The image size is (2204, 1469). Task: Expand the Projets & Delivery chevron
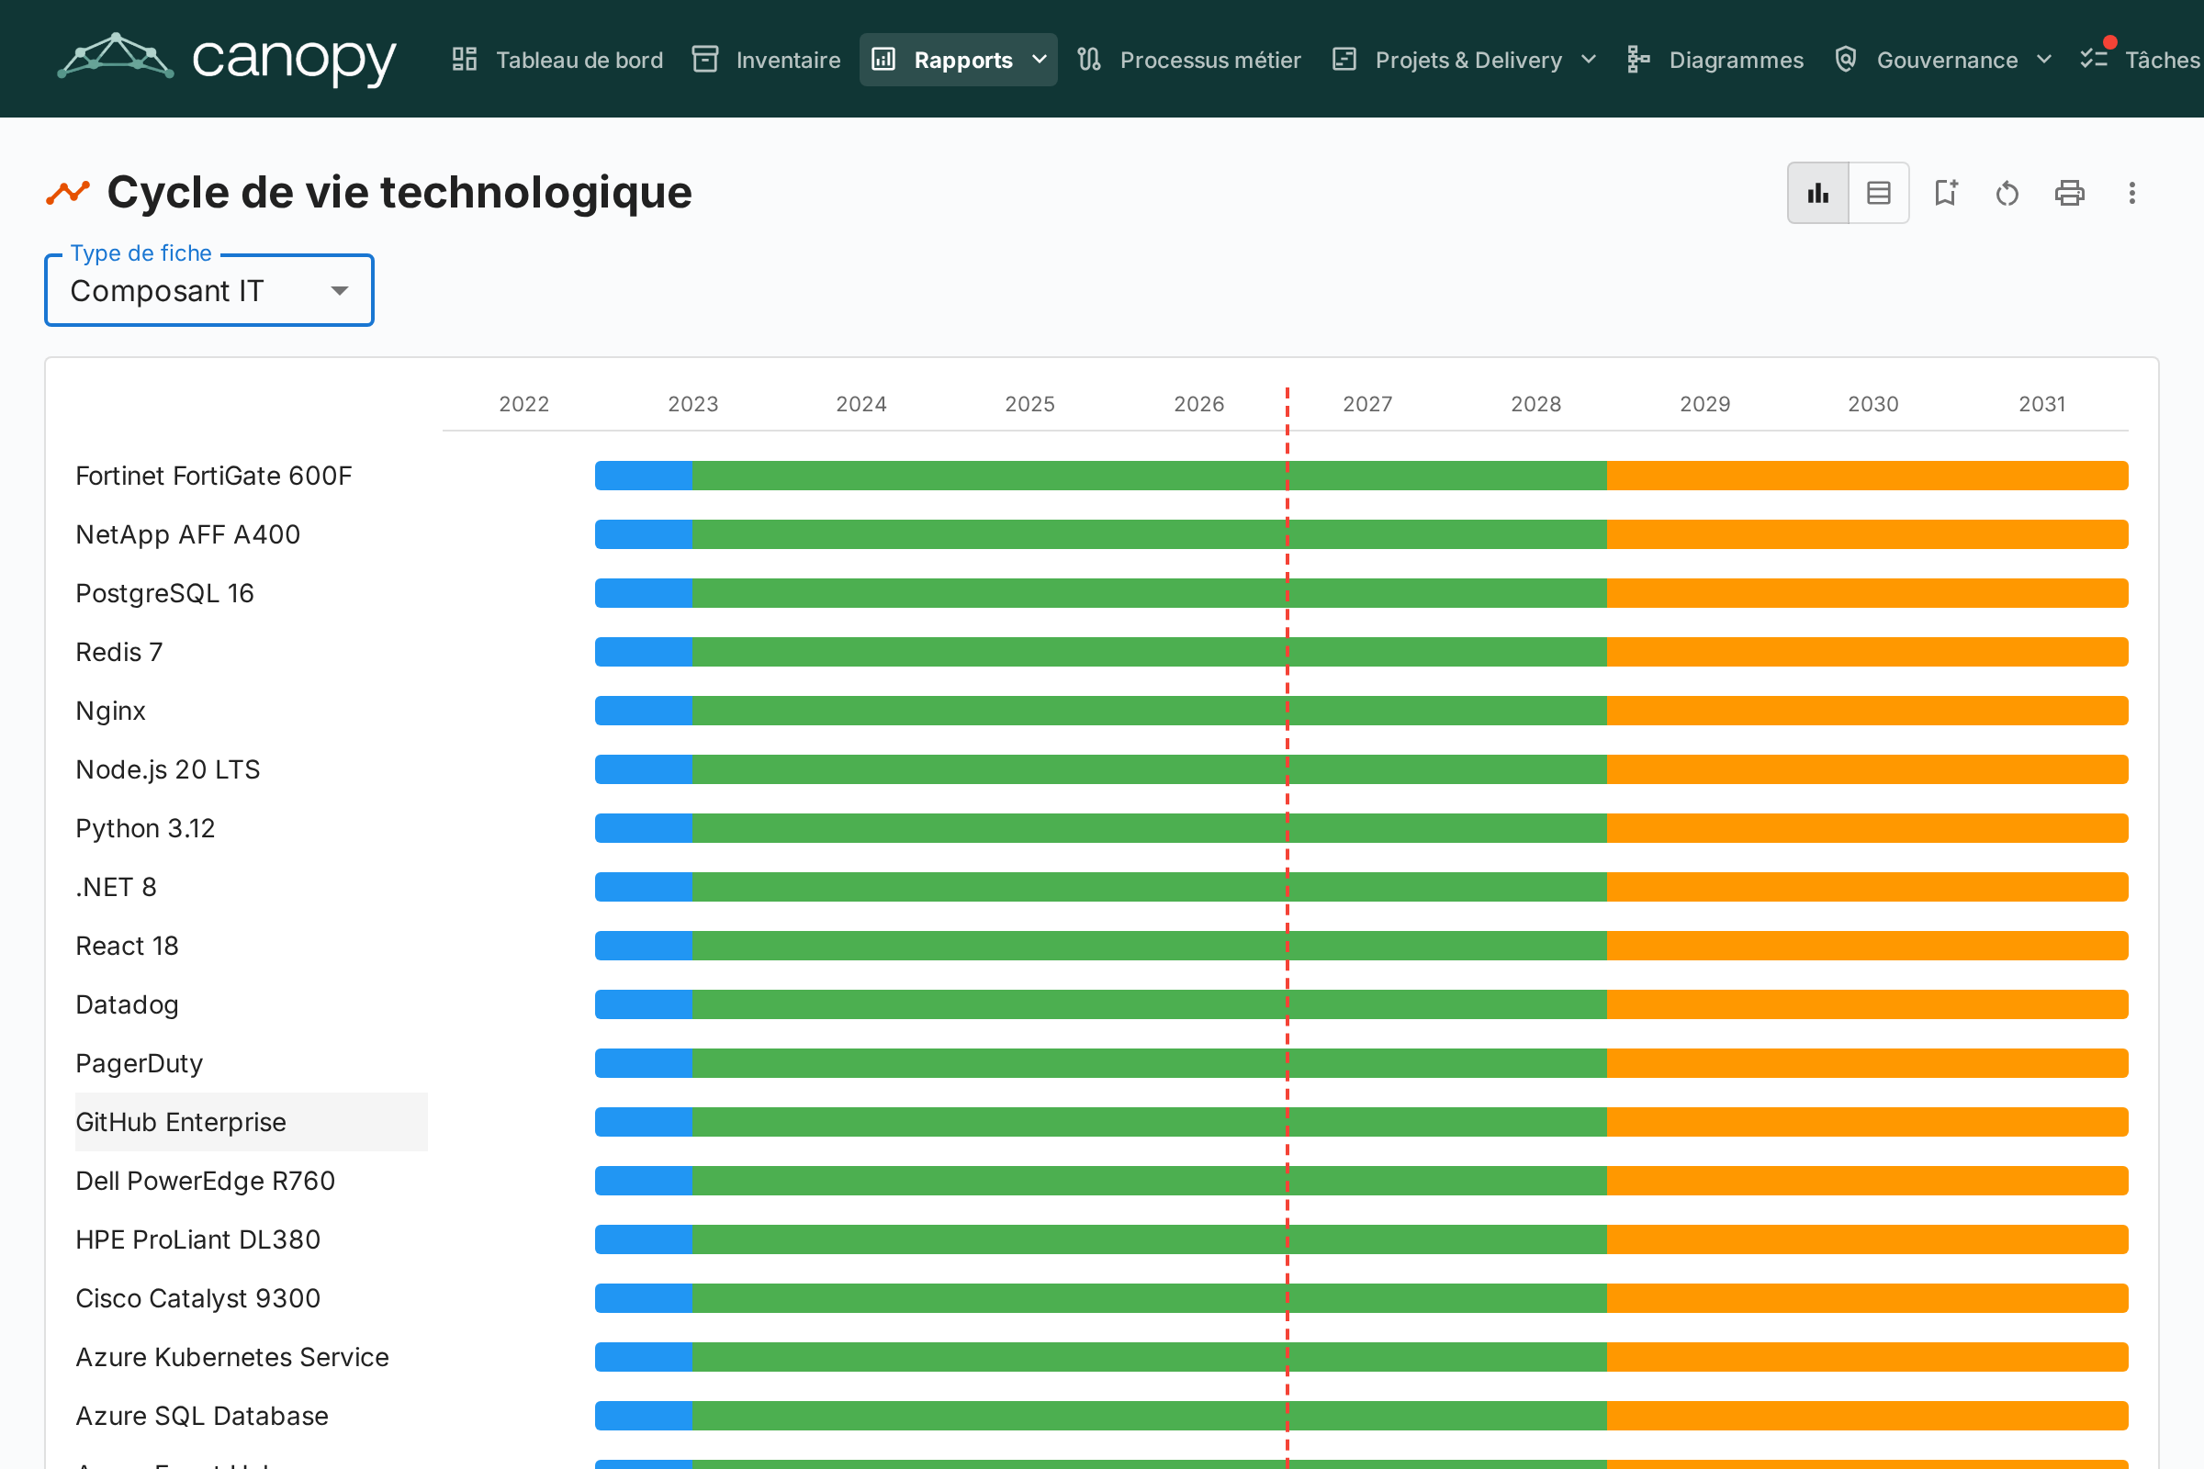click(x=1589, y=60)
